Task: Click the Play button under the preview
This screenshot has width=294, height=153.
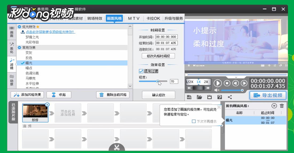Action: (x=218, y=83)
